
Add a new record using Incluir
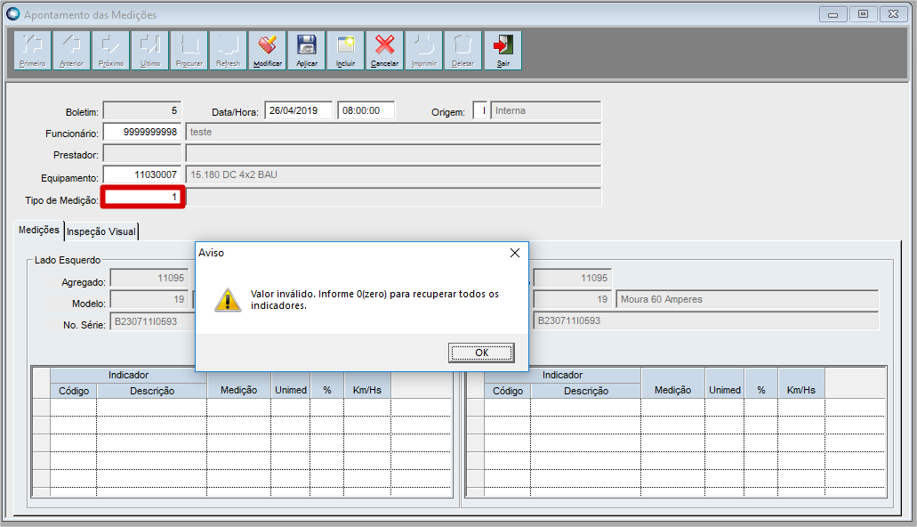pyautogui.click(x=346, y=50)
